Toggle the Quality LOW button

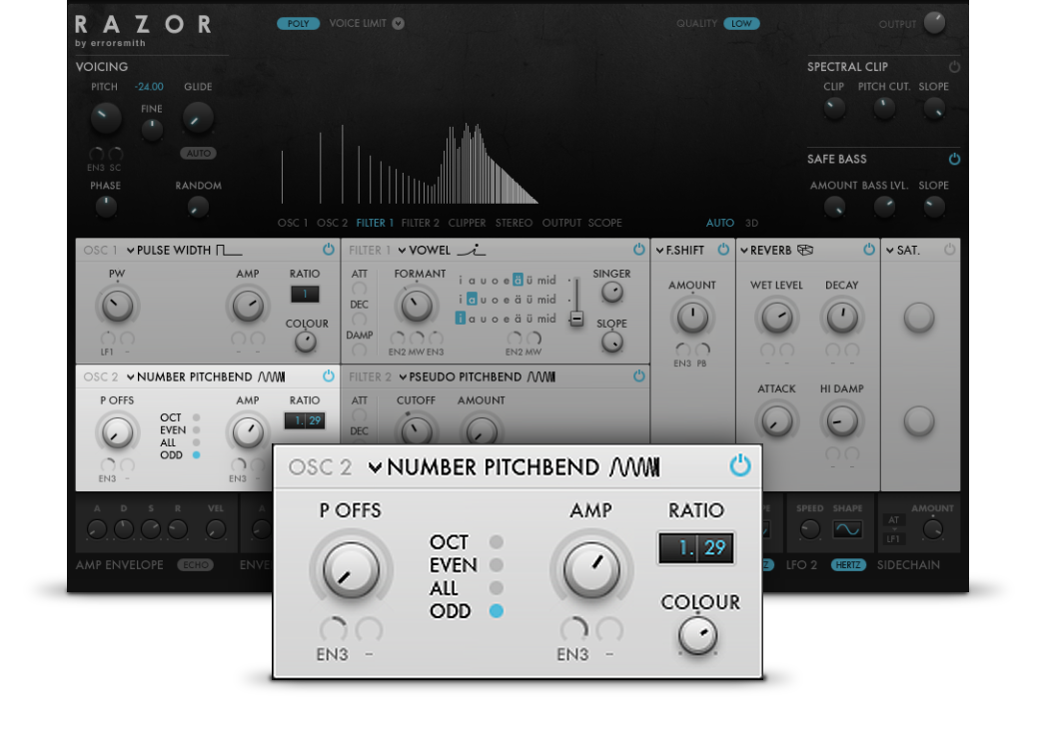tap(741, 23)
